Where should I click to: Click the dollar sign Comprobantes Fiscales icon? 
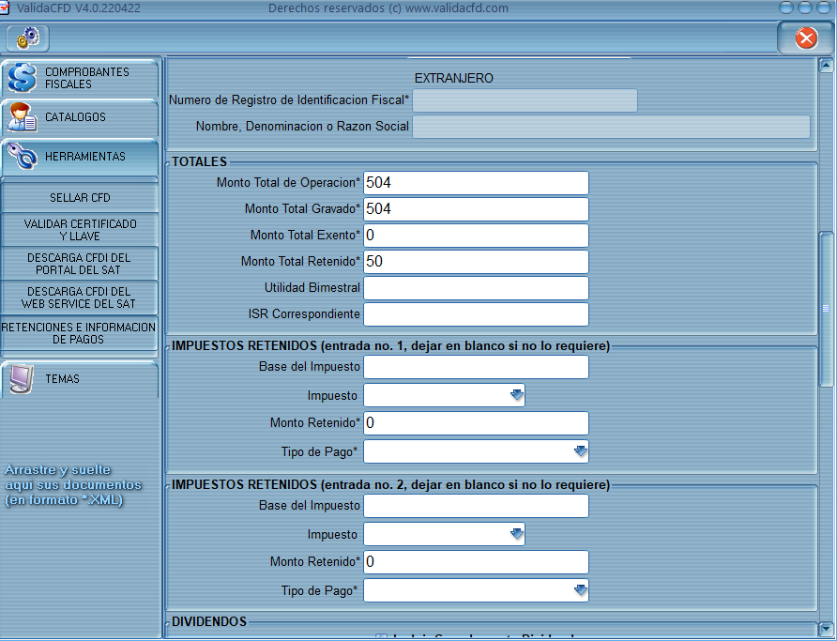[x=22, y=78]
